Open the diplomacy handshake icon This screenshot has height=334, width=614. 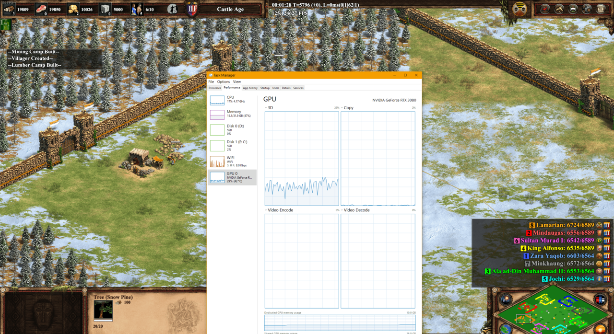point(573,9)
